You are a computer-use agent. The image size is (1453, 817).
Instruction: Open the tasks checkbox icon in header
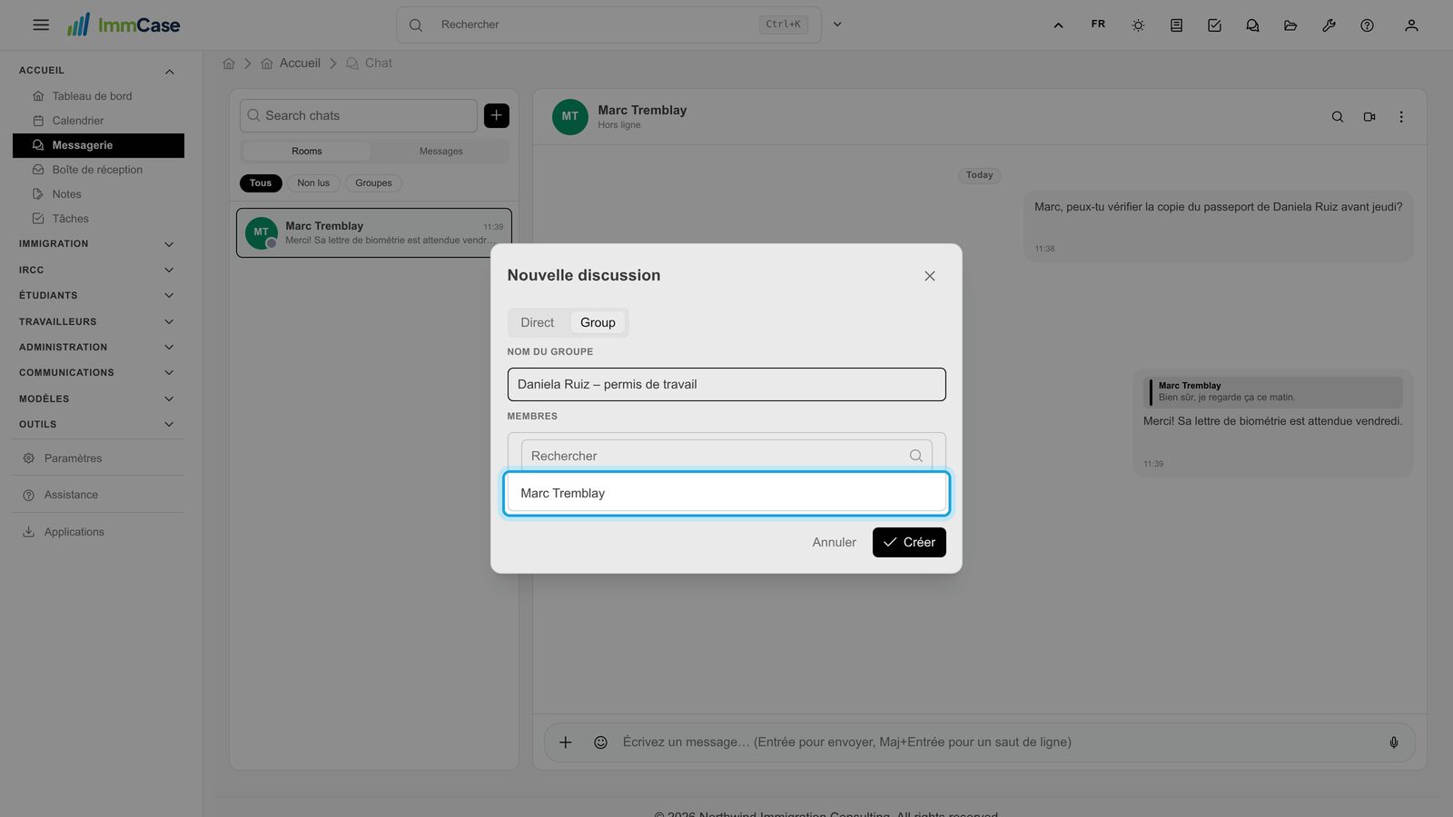1214,25
